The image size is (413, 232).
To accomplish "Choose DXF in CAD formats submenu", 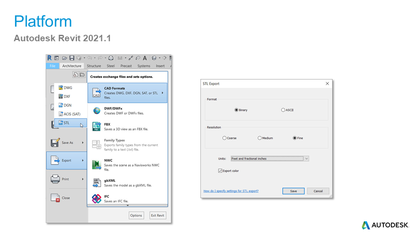I will pyautogui.click(x=71, y=96).
